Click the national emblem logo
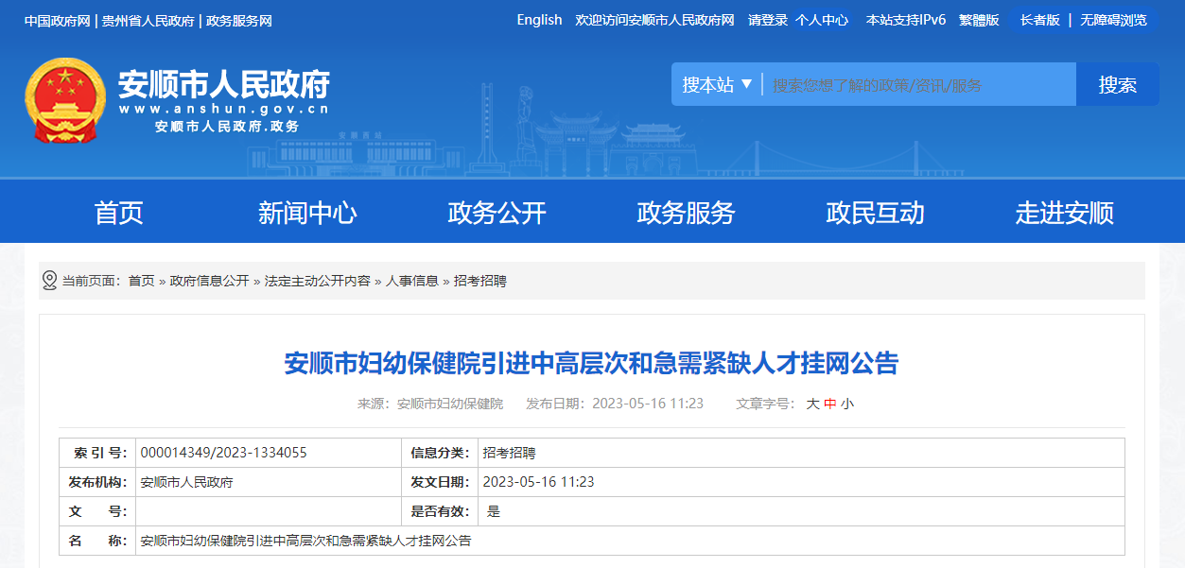This screenshot has height=568, width=1185. [65, 100]
